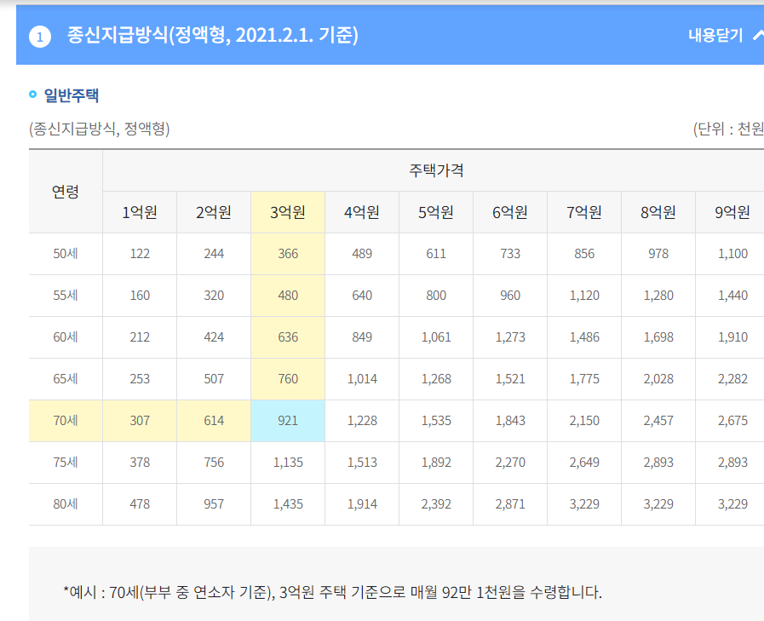Select the 1억원 column header
The image size is (764, 621).
[x=140, y=212]
